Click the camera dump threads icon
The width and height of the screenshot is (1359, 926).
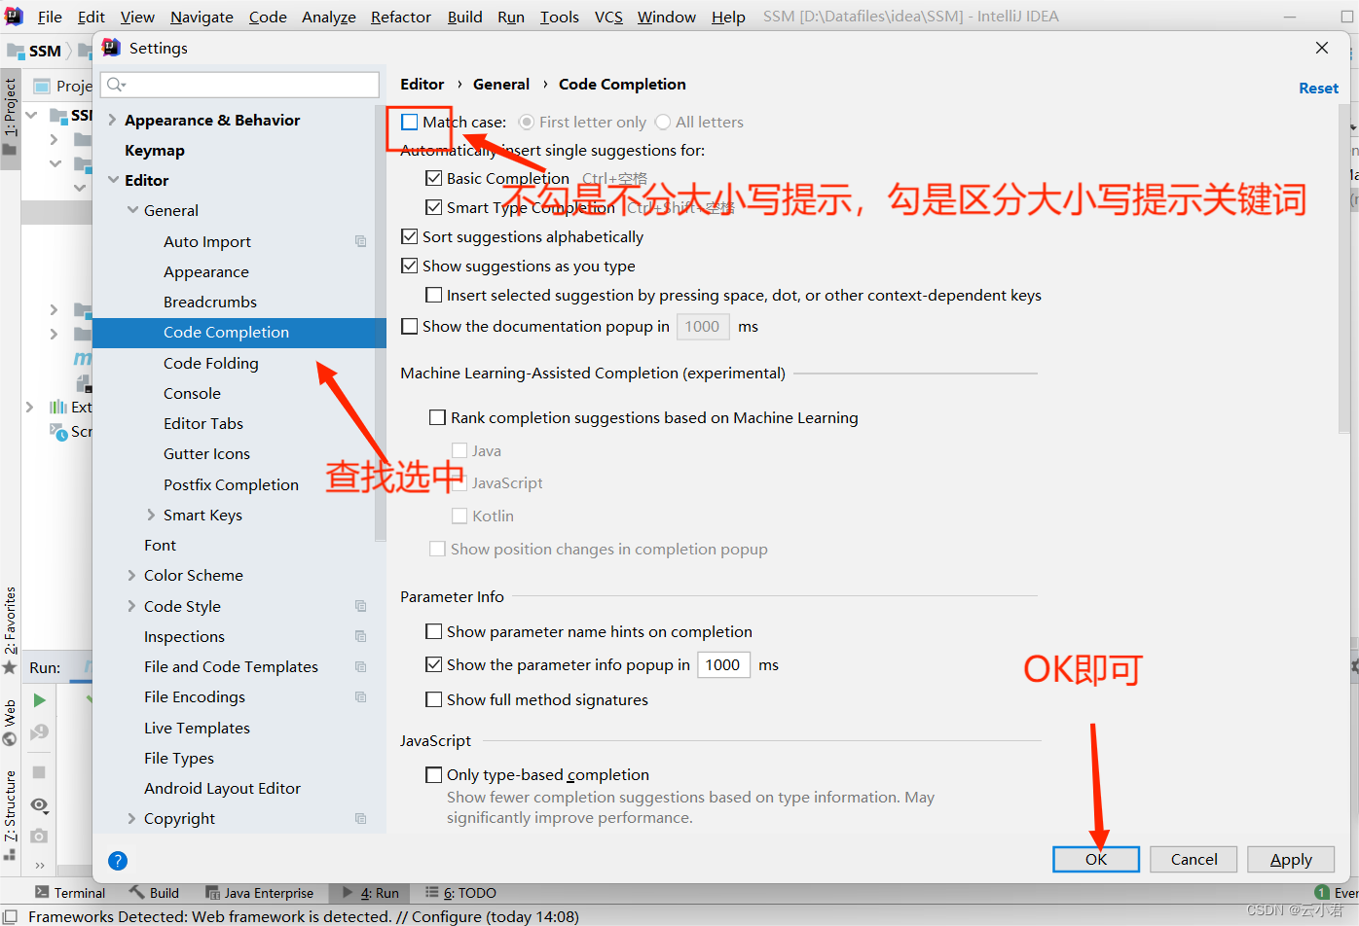click(39, 836)
